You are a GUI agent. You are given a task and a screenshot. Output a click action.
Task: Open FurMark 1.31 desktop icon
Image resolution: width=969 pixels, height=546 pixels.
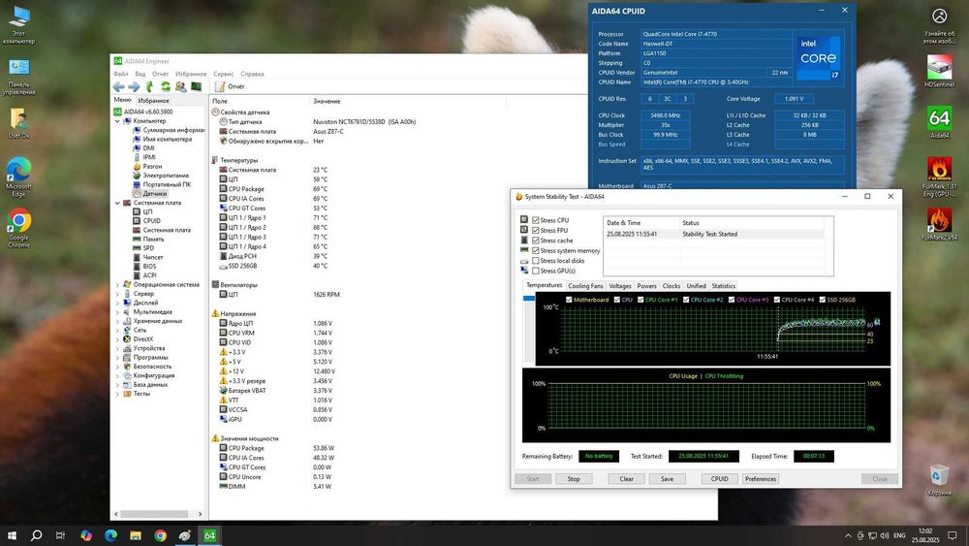(x=939, y=177)
